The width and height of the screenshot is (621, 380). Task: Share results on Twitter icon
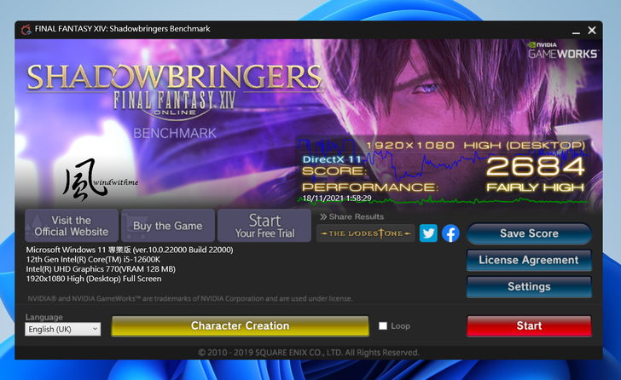(428, 233)
